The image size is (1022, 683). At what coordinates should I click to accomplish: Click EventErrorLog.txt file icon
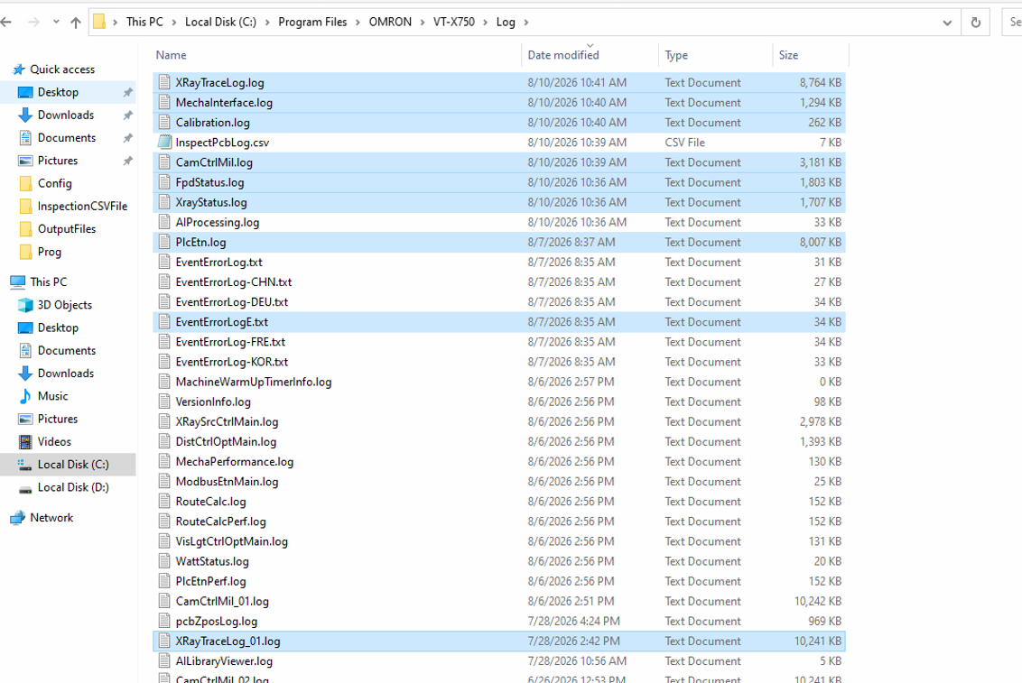click(164, 262)
